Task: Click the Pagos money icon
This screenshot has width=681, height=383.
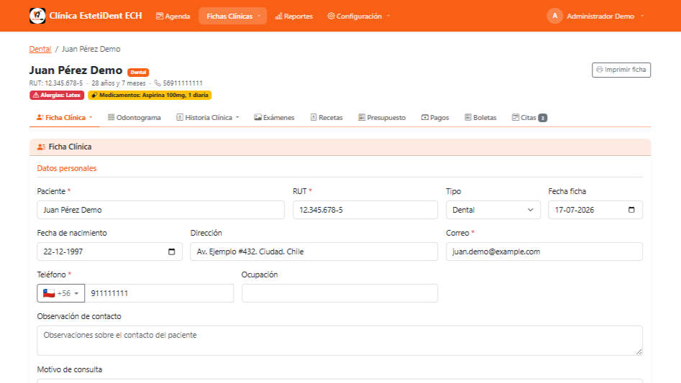Action: 425,117
